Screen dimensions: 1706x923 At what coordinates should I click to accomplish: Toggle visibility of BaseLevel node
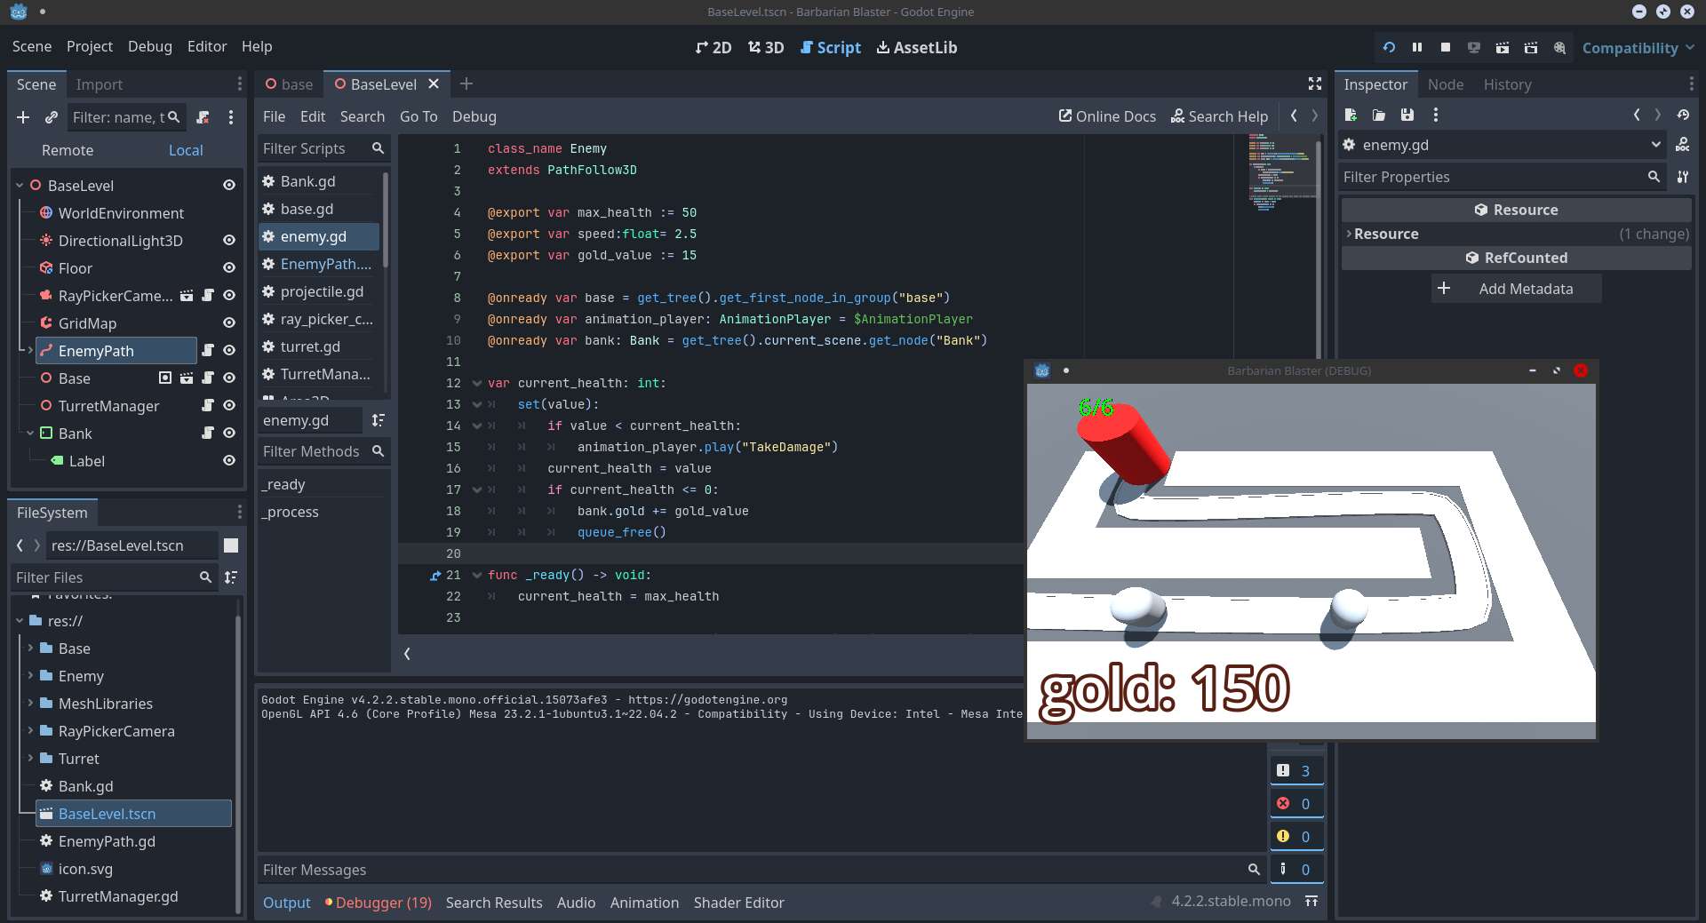pos(229,186)
